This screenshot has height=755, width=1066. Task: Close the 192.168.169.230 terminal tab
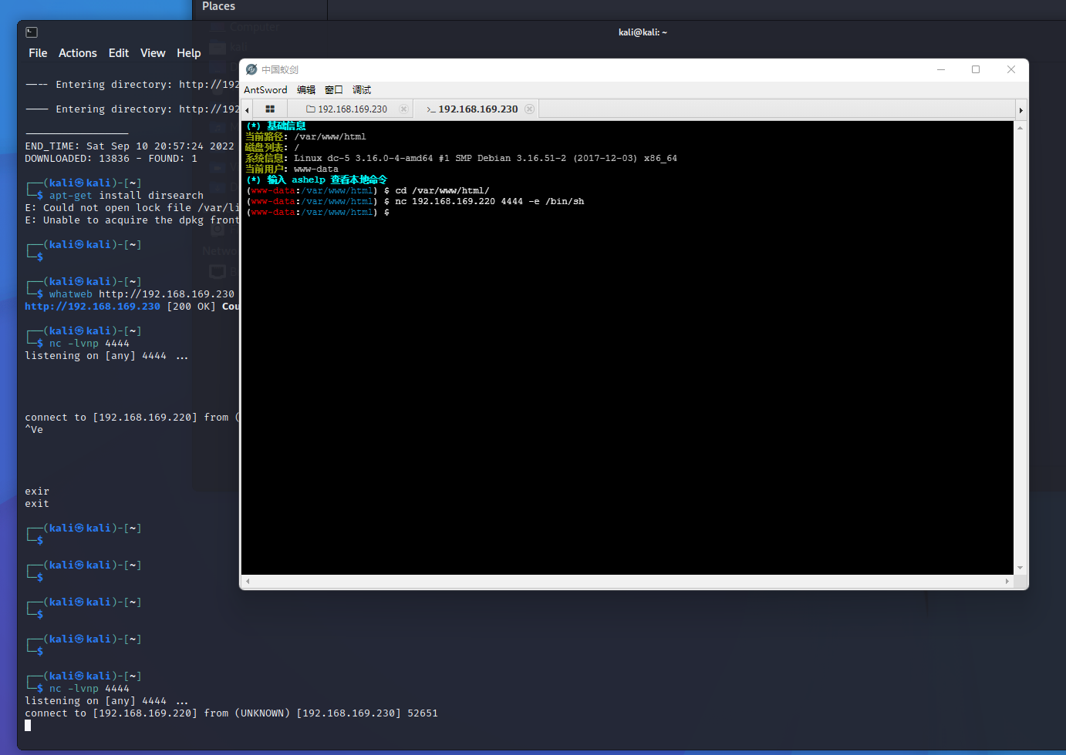click(529, 109)
